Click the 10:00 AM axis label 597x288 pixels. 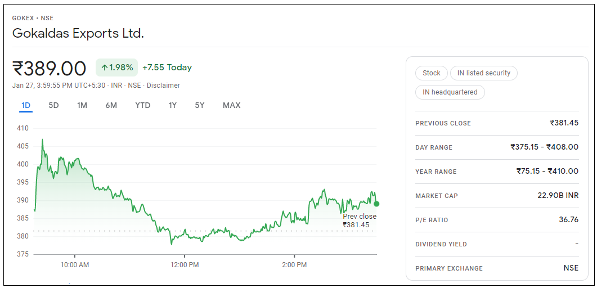click(75, 265)
